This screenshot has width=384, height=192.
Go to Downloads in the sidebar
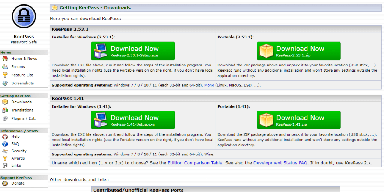click(21, 102)
